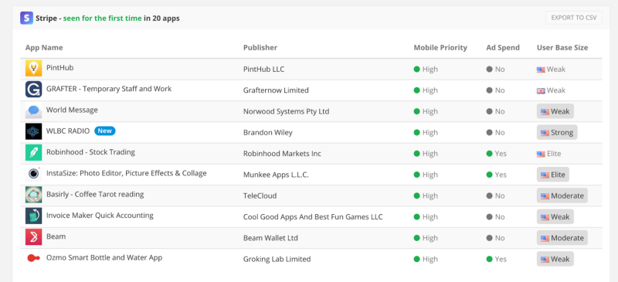Export the app list to CSV
Image resolution: width=618 pixels, height=282 pixels.
573,18
